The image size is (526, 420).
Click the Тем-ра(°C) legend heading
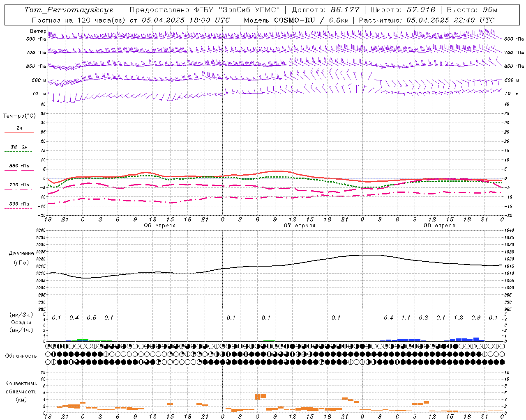[19, 116]
